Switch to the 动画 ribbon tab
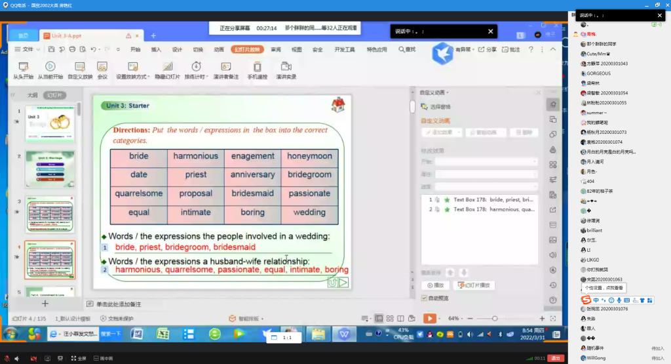 (x=218, y=49)
